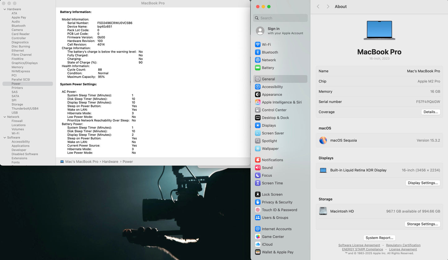
Task: Open the Software License Agreement link
Action: [x=359, y=245]
